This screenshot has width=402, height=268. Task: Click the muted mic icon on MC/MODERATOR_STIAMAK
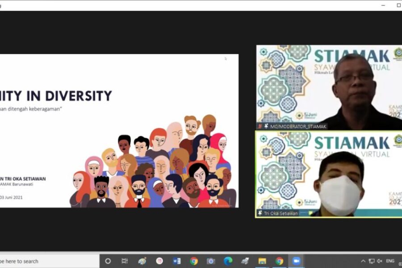tap(260, 126)
